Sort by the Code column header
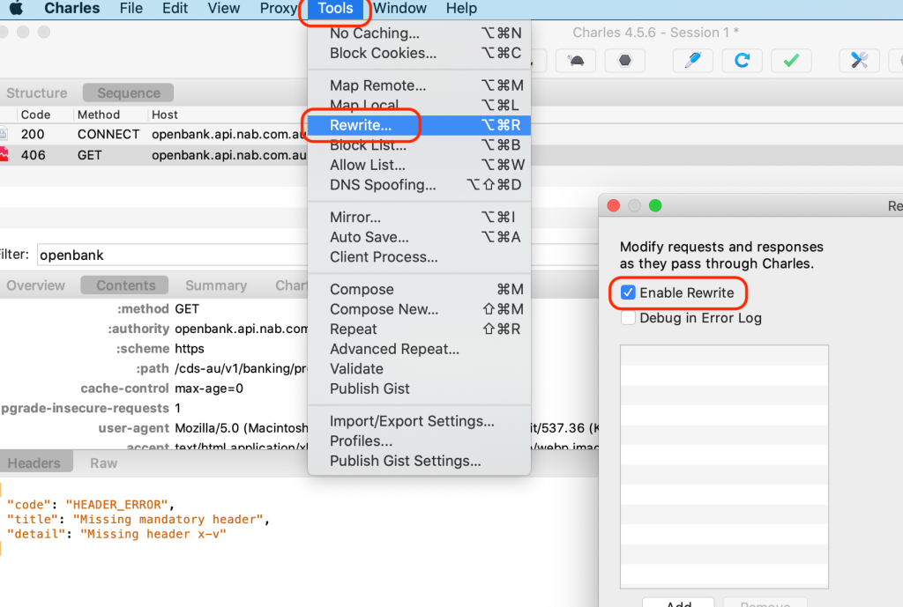The height and width of the screenshot is (607, 903). (x=35, y=115)
